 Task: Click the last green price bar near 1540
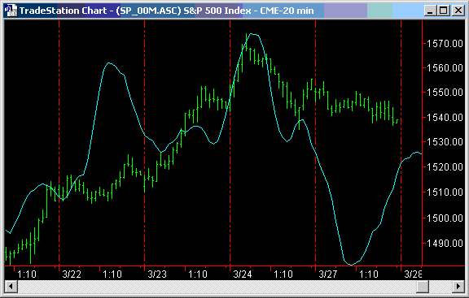tap(397, 121)
